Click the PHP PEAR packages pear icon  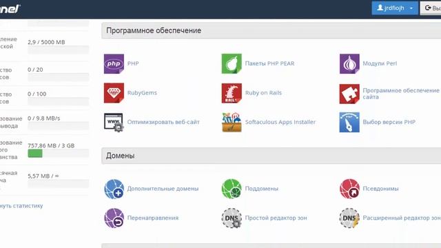pos(232,64)
